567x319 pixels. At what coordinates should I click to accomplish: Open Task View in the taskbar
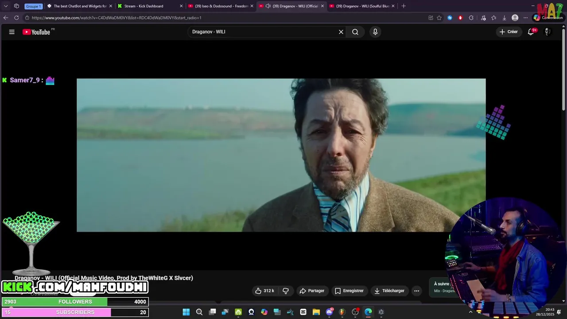pyautogui.click(x=213, y=312)
